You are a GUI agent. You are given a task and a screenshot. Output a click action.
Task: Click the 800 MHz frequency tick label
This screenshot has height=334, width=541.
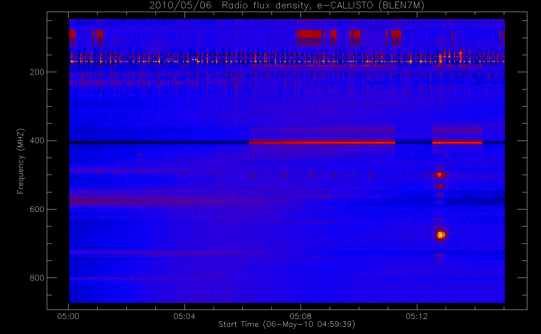[x=37, y=278]
